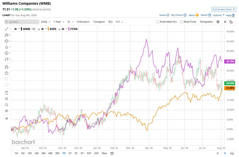239x157 pixels.
Task: Toggle $SPX series visibility eye
Action: (42, 29)
